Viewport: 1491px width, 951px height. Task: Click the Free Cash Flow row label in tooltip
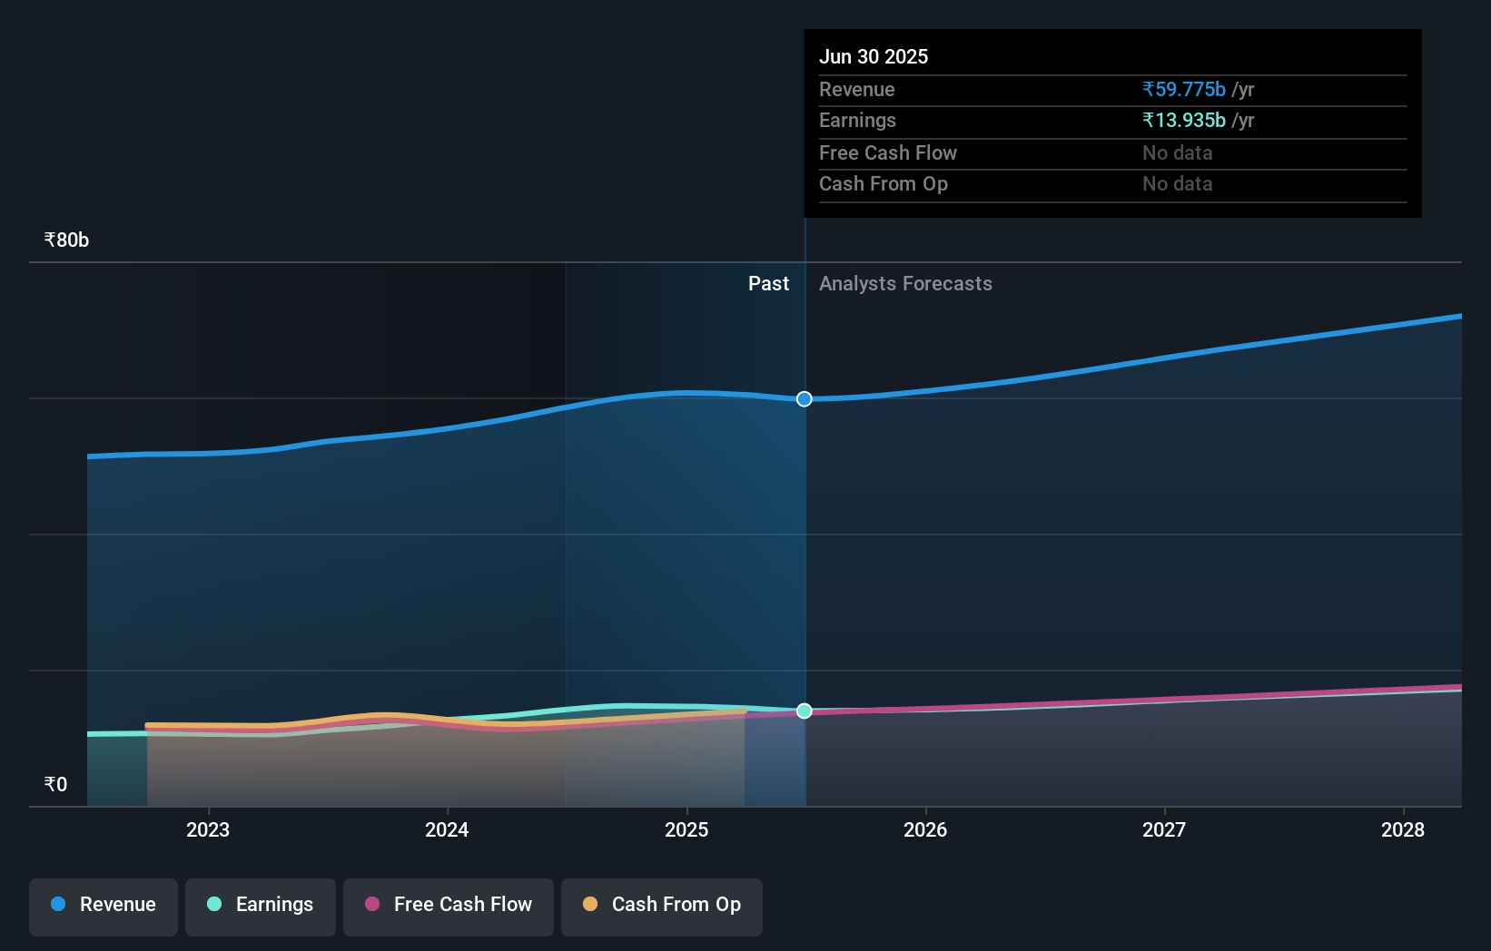(x=888, y=153)
